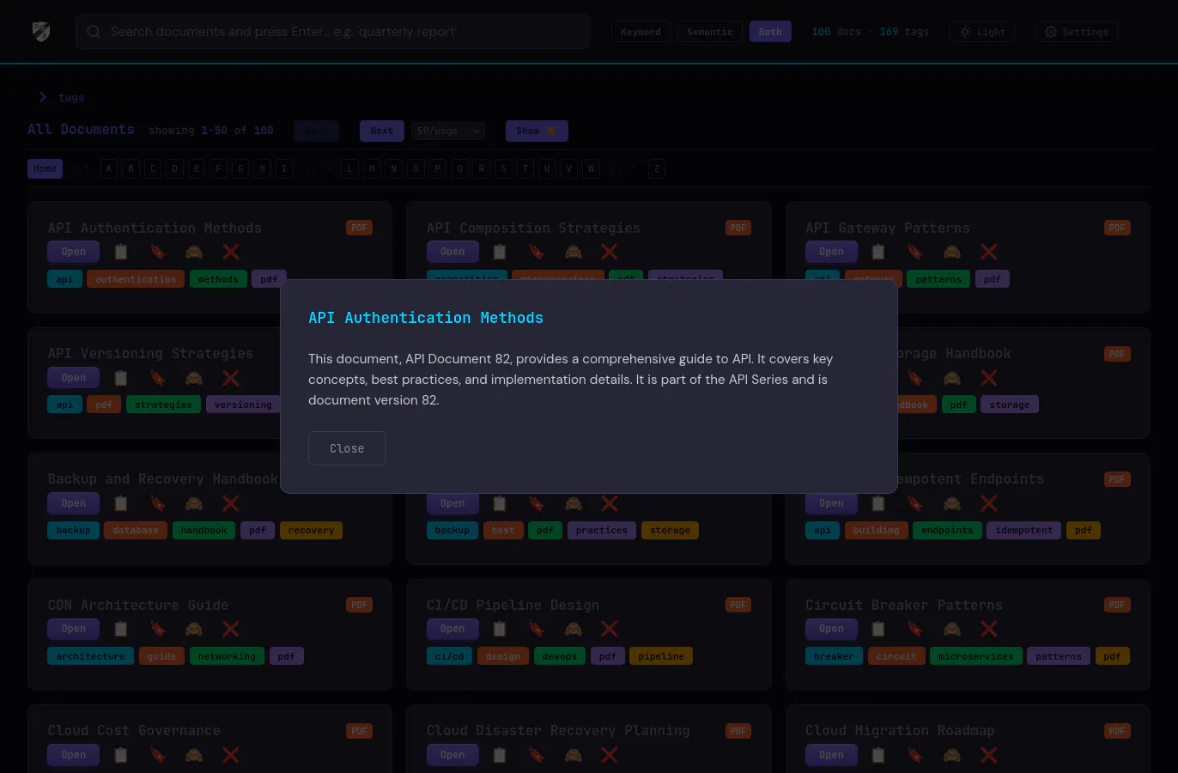Hide Backup and Recovery Handbook with monkey icon

click(x=194, y=503)
